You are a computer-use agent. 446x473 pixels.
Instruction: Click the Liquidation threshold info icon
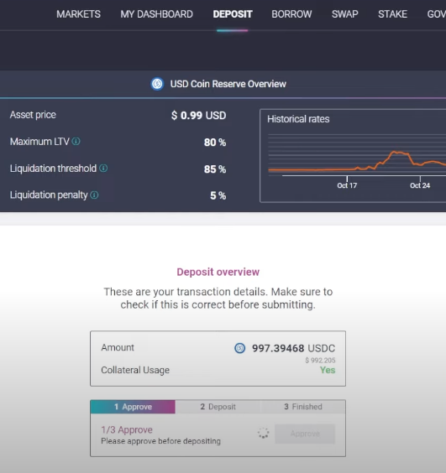pyautogui.click(x=103, y=168)
